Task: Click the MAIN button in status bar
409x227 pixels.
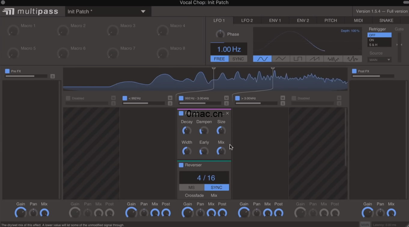Action: click(x=365, y=225)
